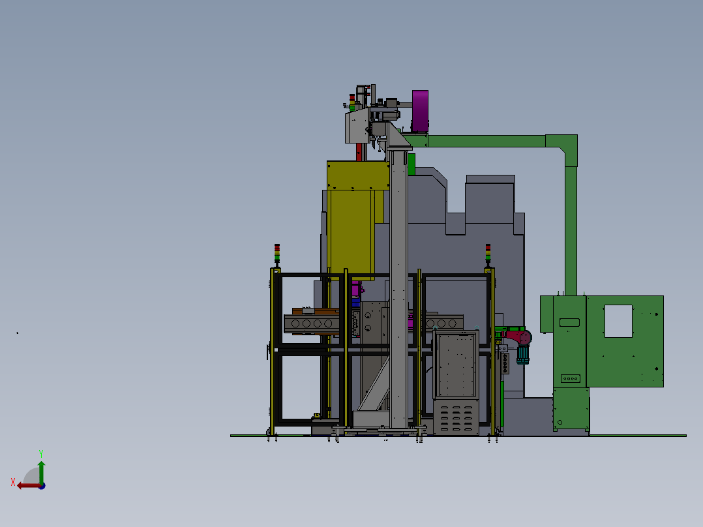Pick the left conveyor block with four holes
Viewport: 703px width, 527px height.
(312, 324)
